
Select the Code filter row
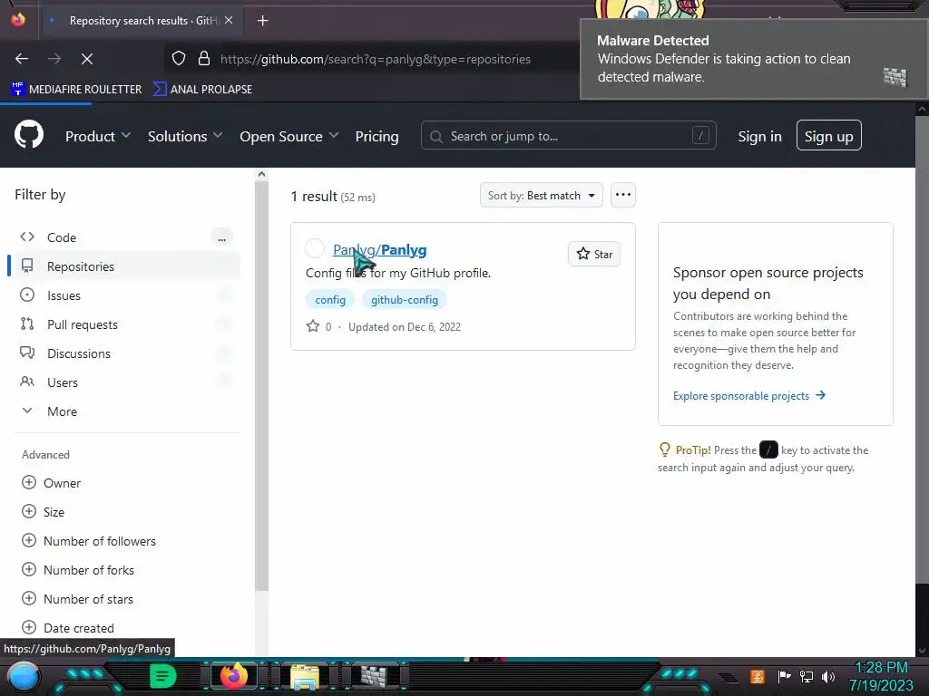click(126, 237)
